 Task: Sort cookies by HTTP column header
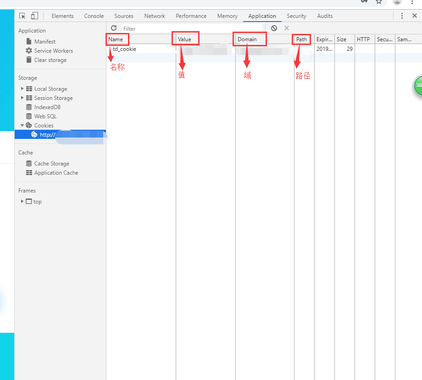coord(365,39)
